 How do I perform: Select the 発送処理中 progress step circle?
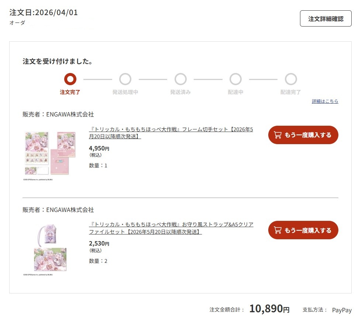(125, 79)
